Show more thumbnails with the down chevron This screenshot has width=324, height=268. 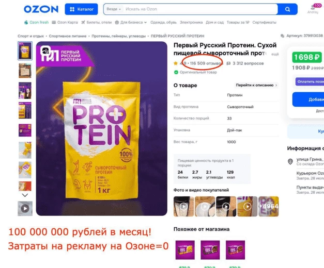(x=25, y=195)
